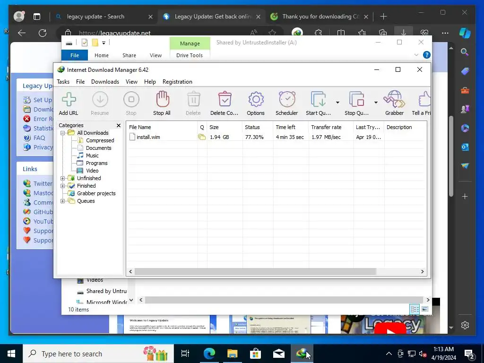
Task: Click Delete Completed toolbar icon
Action: click(225, 99)
